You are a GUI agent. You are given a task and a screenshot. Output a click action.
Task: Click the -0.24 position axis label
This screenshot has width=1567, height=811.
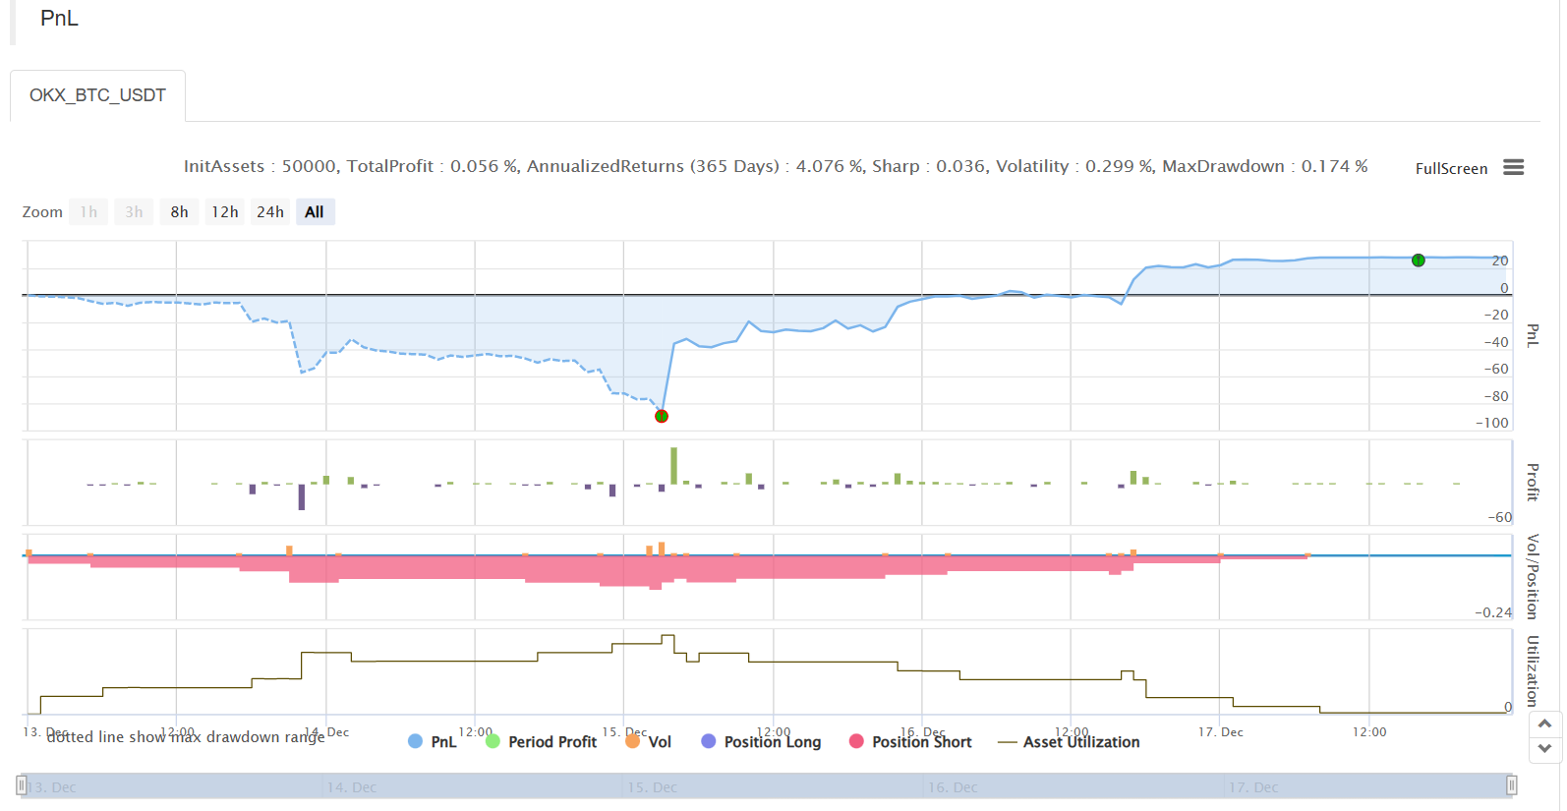click(x=1493, y=612)
